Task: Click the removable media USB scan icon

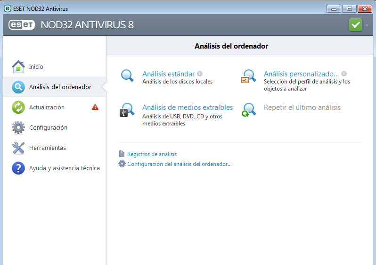Action: (x=127, y=111)
